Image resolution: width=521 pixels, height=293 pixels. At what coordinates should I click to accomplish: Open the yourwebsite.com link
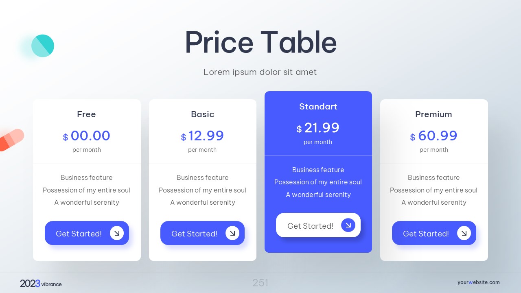(478, 282)
